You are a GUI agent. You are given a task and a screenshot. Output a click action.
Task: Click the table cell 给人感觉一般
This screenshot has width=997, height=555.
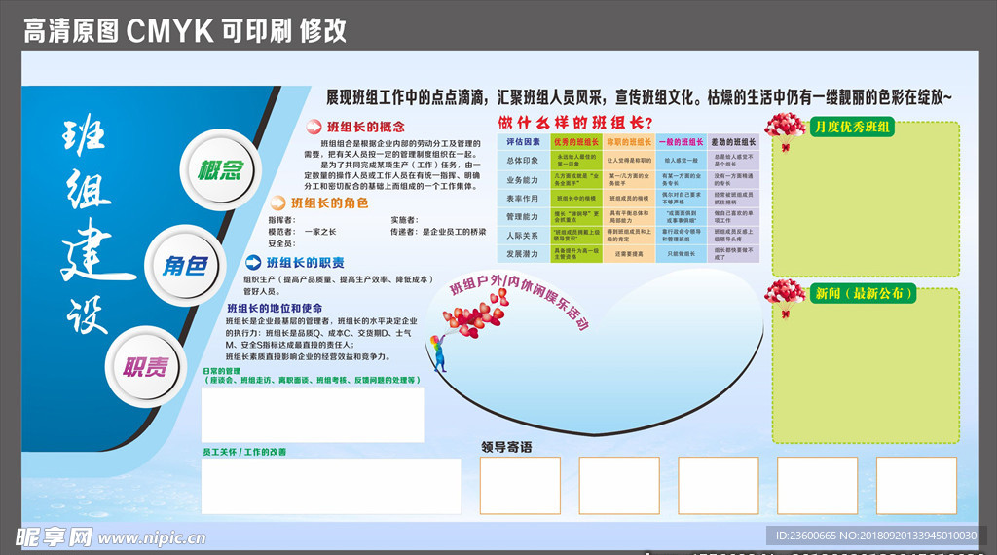681,161
